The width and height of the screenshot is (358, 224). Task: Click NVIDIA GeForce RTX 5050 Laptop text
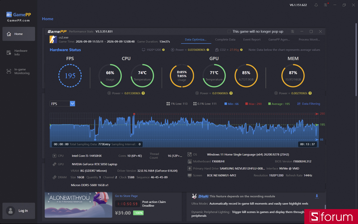pos(95,164)
